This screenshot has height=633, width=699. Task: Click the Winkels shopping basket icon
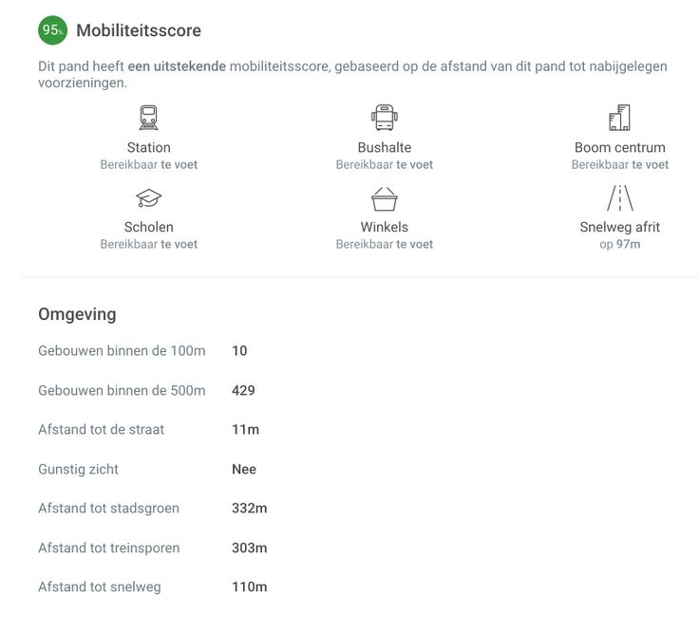point(384,198)
